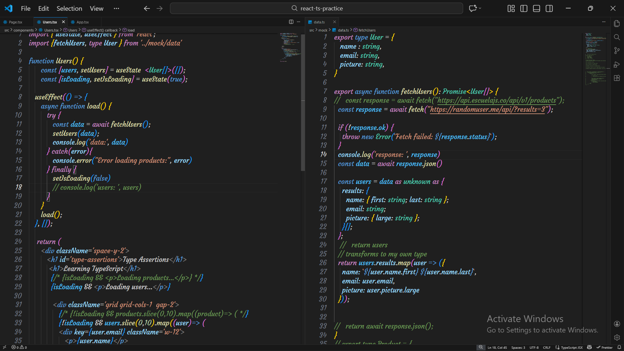This screenshot has width=624, height=351.
Task: Open the Explorer icon in the side bar
Action: [x=617, y=23]
